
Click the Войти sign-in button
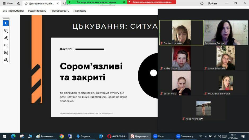(212, 3)
